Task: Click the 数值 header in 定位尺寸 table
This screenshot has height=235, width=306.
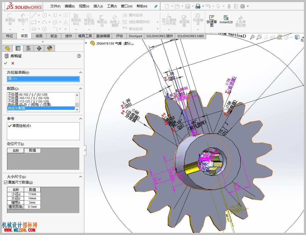Action: pyautogui.click(x=33, y=150)
